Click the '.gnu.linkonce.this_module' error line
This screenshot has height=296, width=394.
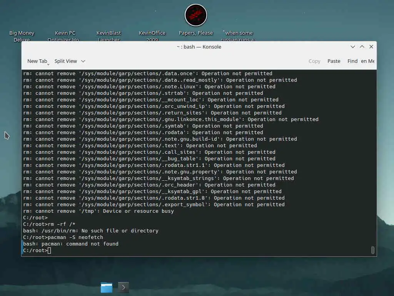point(171,119)
